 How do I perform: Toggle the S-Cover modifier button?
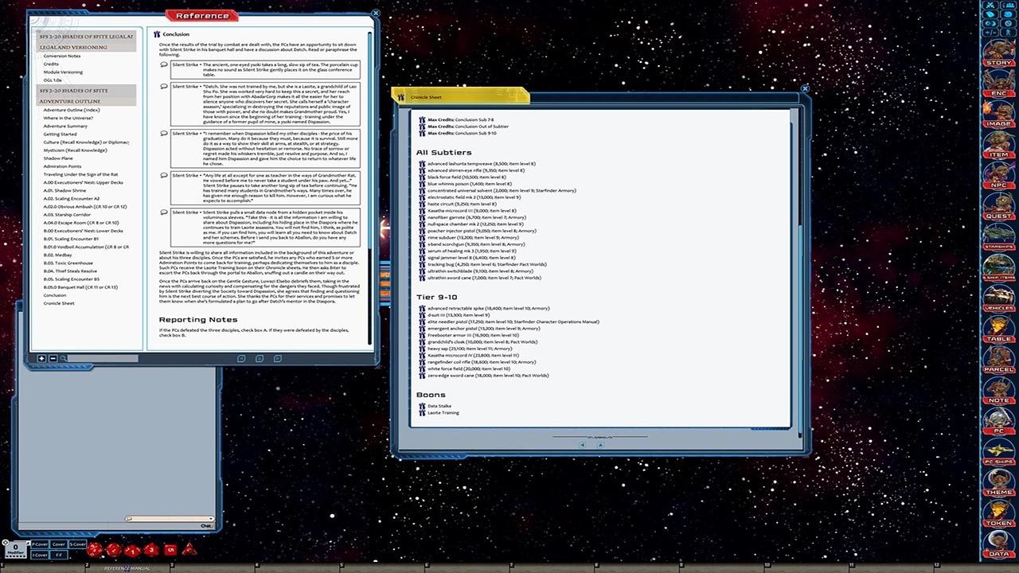pos(77,544)
